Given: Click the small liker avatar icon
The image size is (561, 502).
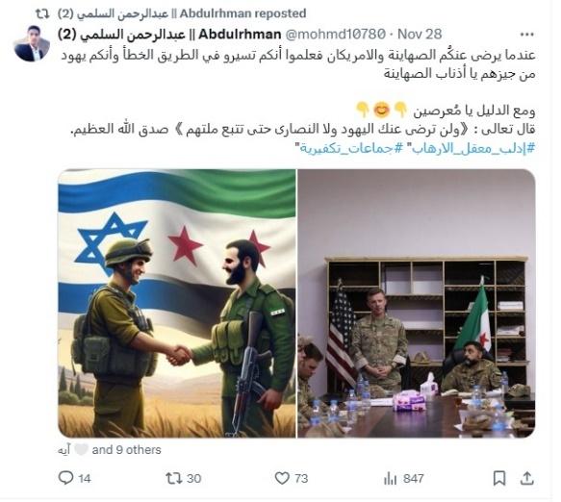Looking at the screenshot, I should (81, 449).
